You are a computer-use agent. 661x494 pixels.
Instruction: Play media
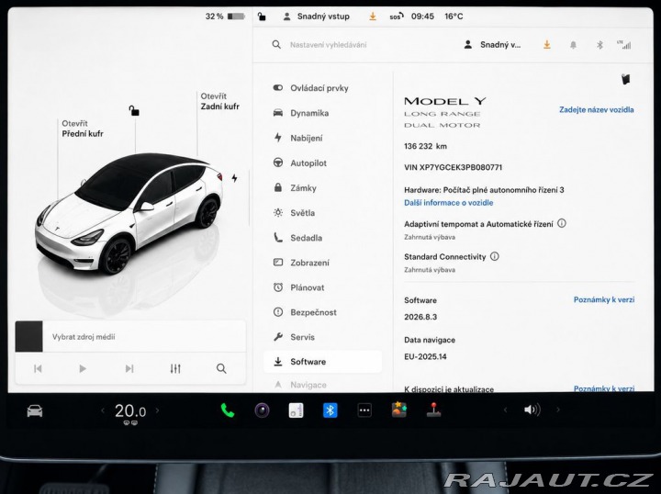pyautogui.click(x=83, y=369)
